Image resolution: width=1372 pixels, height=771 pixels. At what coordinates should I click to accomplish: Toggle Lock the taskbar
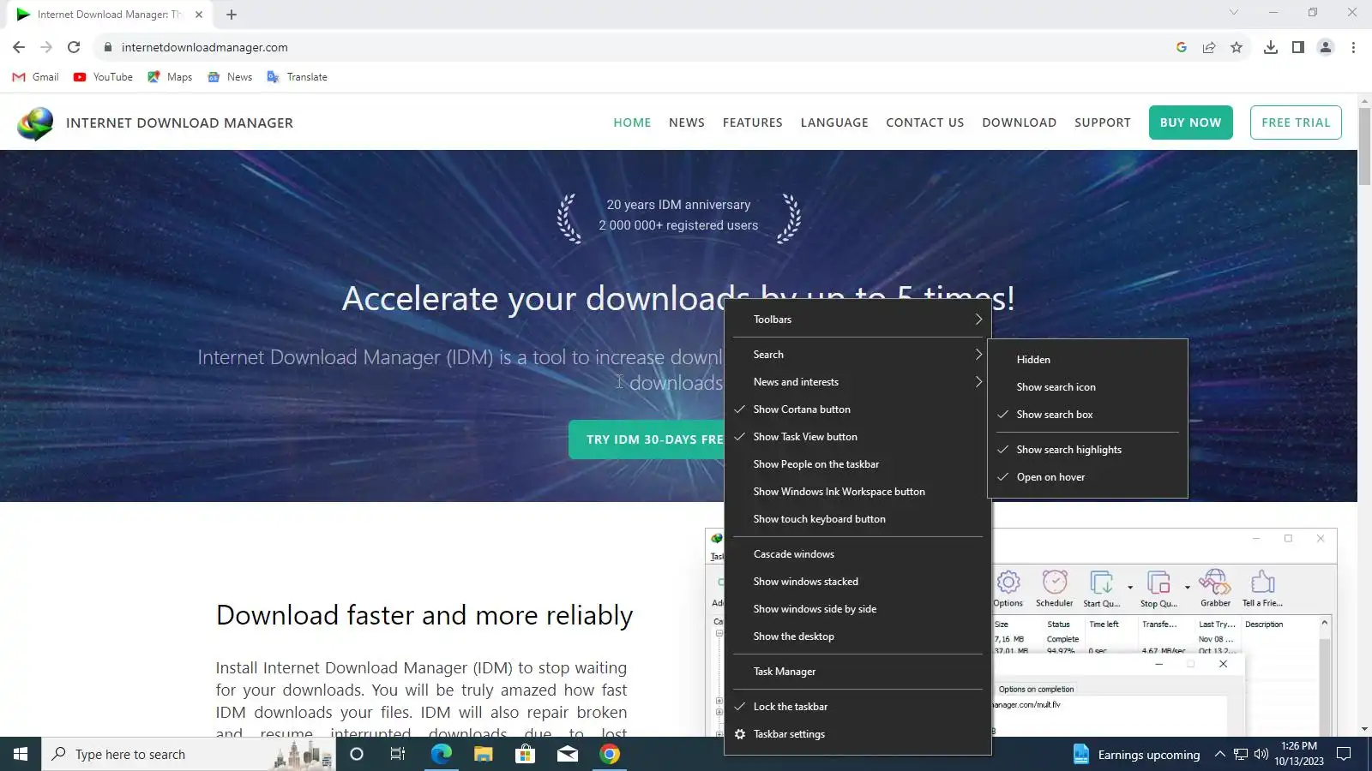tap(857, 707)
